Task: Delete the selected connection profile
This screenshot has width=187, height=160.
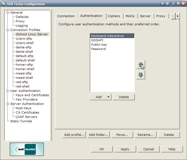Action: click(x=169, y=135)
